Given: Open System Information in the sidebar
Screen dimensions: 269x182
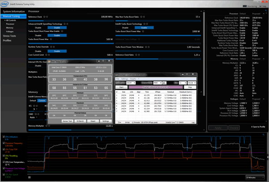Looking at the screenshot, I should [14, 12].
